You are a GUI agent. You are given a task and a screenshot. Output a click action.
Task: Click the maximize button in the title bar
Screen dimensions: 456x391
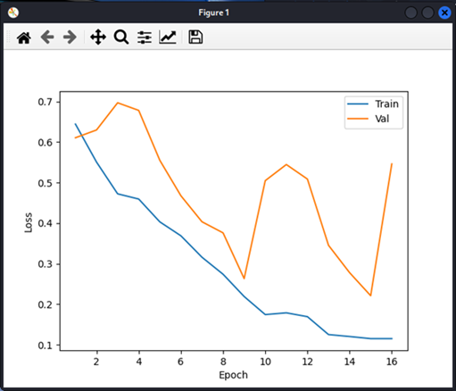pyautogui.click(x=427, y=12)
